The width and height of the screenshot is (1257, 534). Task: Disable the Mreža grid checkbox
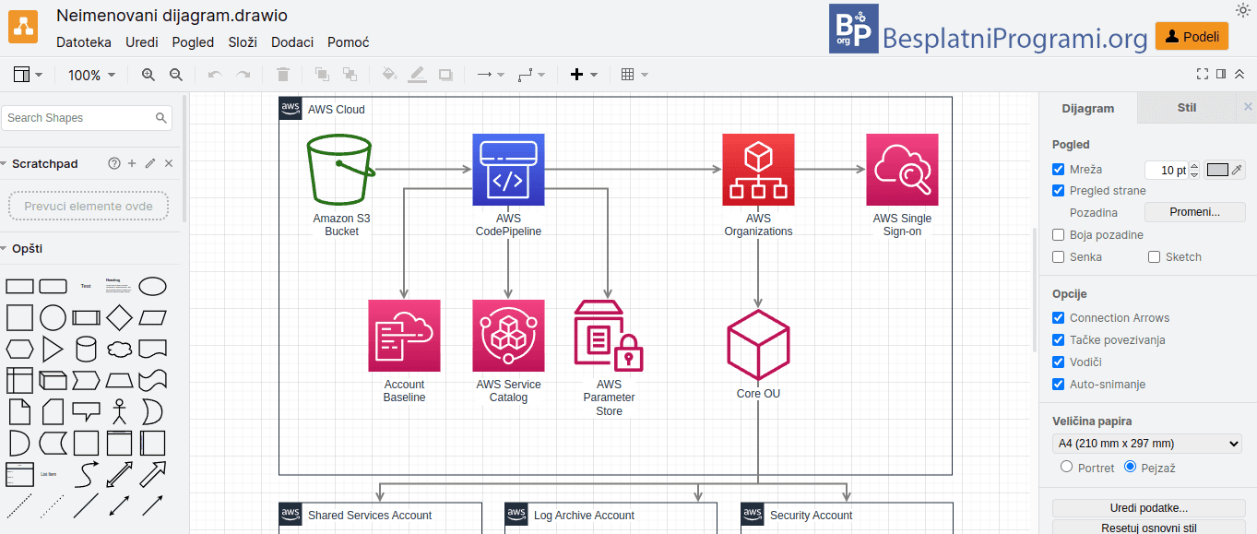(1059, 170)
